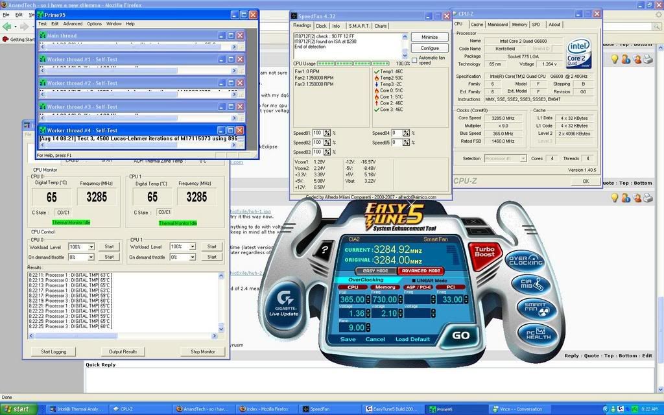Open CPU 0 On demand throttle dropdown
664x415 pixels.
(x=91, y=257)
